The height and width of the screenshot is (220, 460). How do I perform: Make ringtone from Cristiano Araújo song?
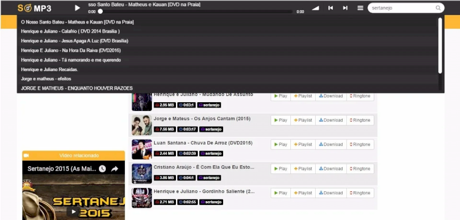361,169
